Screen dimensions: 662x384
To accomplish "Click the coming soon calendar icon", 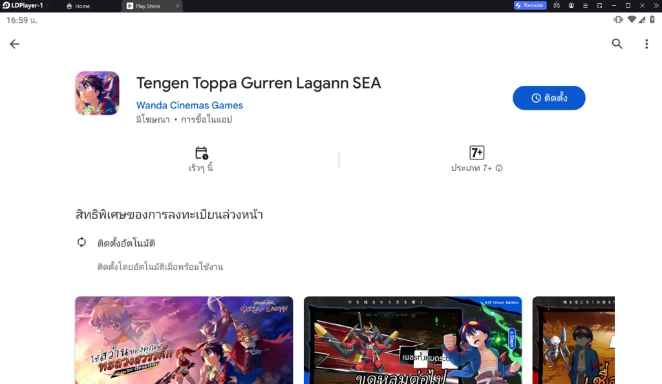I will click(x=202, y=152).
